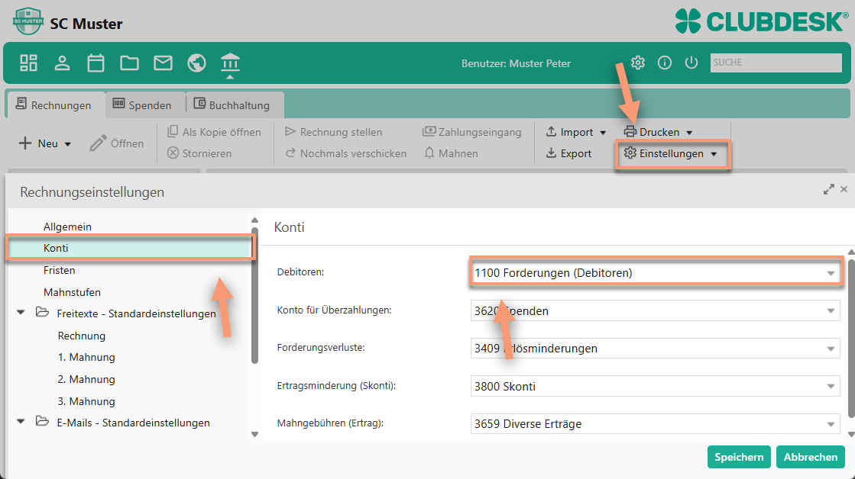The width and height of the screenshot is (855, 479).
Task: Click the Speichern button
Action: click(x=739, y=457)
